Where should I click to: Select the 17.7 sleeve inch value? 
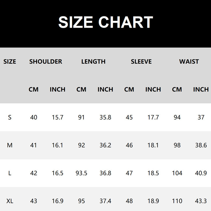tap(153, 117)
